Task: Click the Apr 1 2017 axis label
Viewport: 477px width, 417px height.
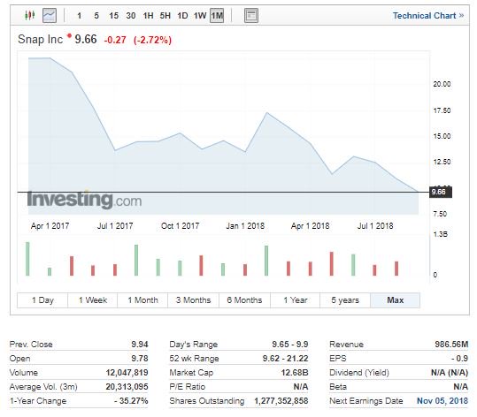Action: pos(50,226)
